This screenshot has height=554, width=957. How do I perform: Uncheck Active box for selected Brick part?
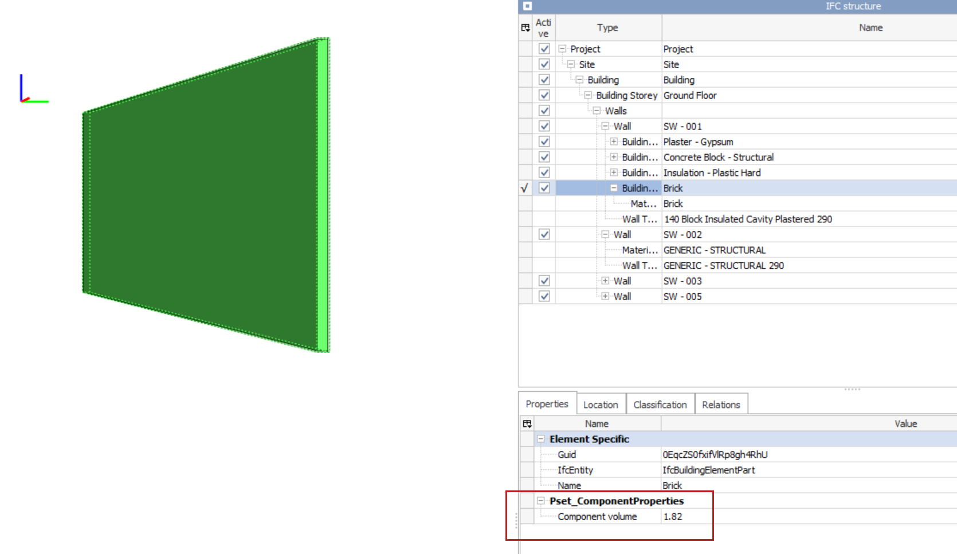(x=544, y=188)
